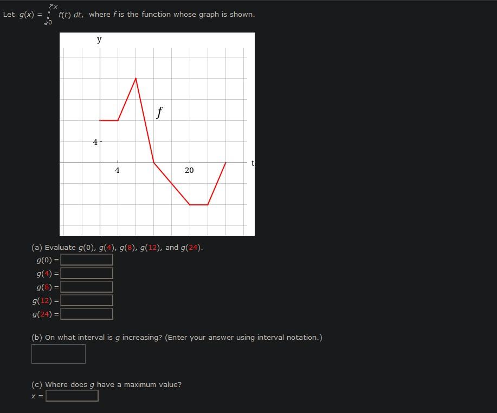Image resolution: width=497 pixels, height=413 pixels.
Task: Click the number 20 on the t-axis
Action: click(189, 171)
